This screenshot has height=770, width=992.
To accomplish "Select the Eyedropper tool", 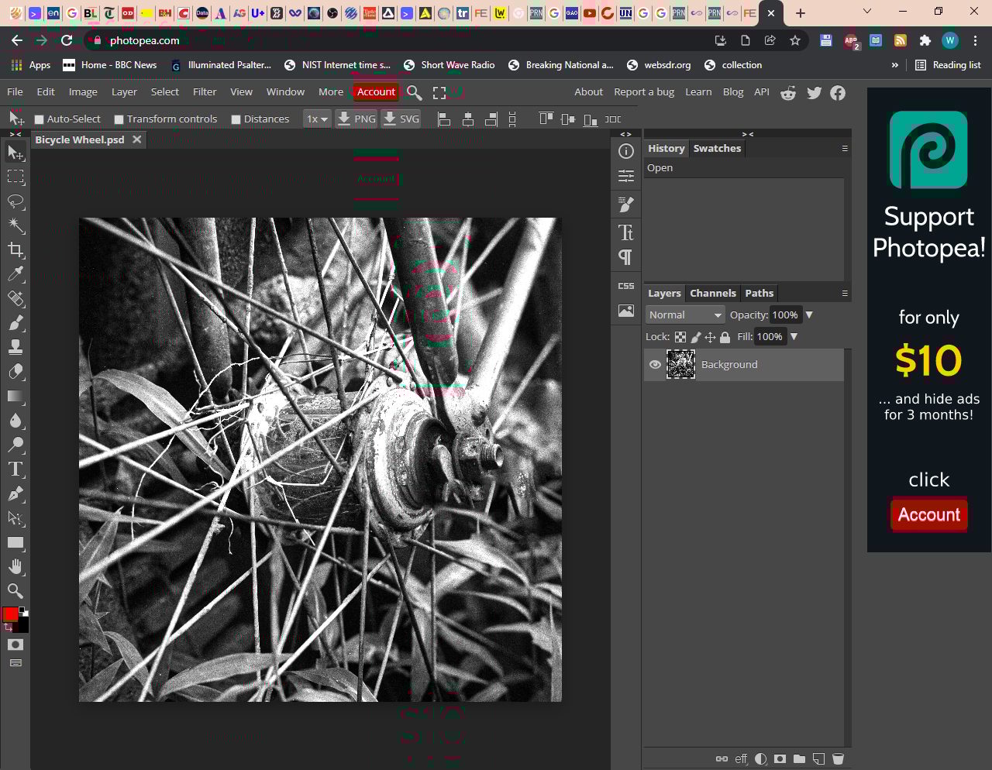I will (15, 274).
